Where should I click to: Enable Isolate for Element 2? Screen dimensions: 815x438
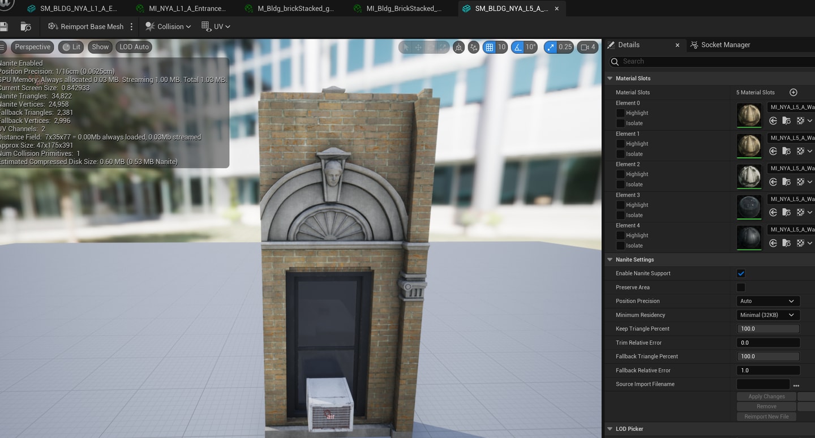pyautogui.click(x=620, y=184)
